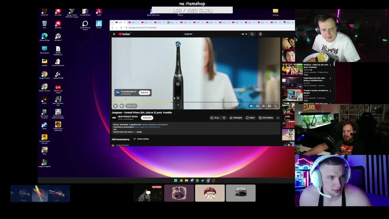Open Spotify from taskbar
Viewport: 389px width, 219px height.
[197, 180]
